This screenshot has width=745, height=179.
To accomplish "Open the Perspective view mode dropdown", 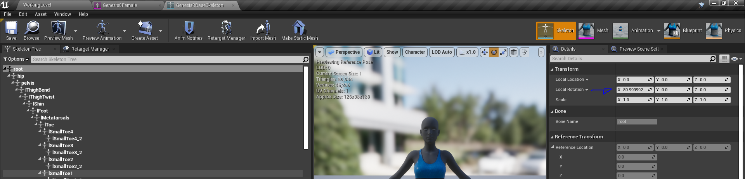I will click(x=344, y=52).
